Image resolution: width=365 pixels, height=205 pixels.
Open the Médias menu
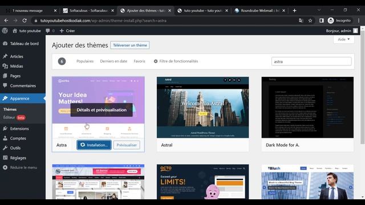click(23, 66)
